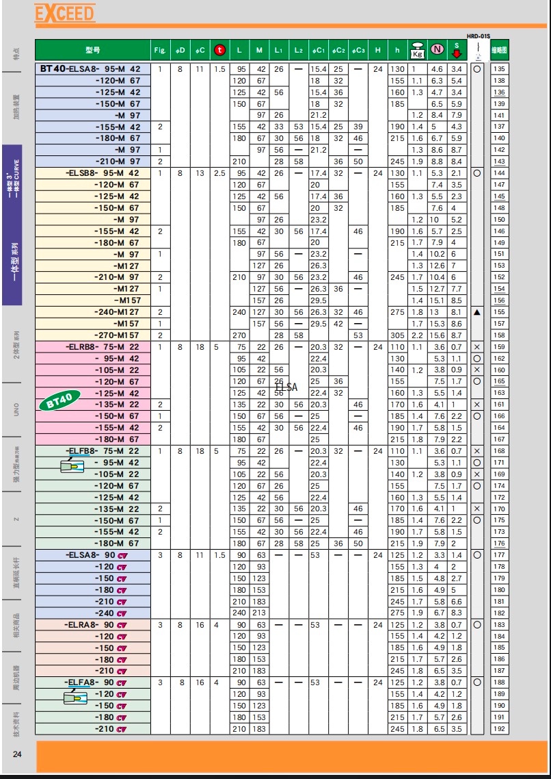
Task: Select model -ELRB8- 75-M 22
Action: (93, 347)
